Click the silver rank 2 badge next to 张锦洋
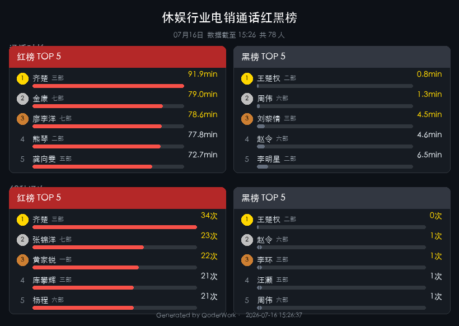The image size is (459, 326). pos(22,240)
